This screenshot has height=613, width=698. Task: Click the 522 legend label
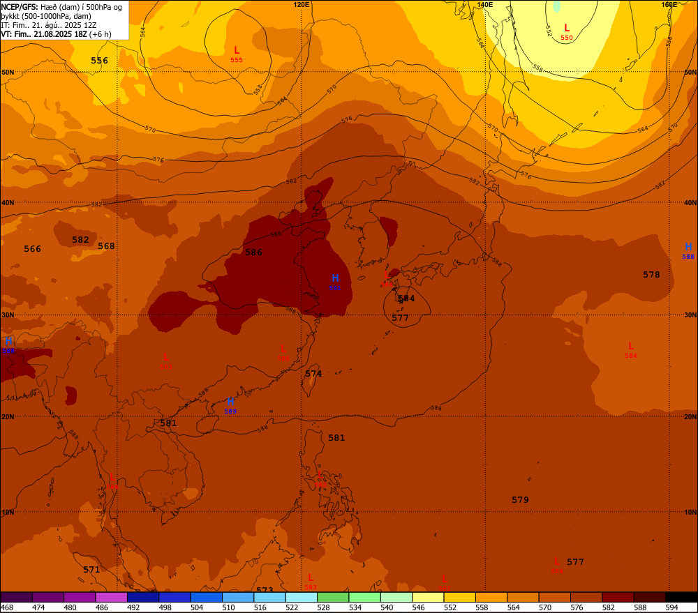tap(292, 607)
